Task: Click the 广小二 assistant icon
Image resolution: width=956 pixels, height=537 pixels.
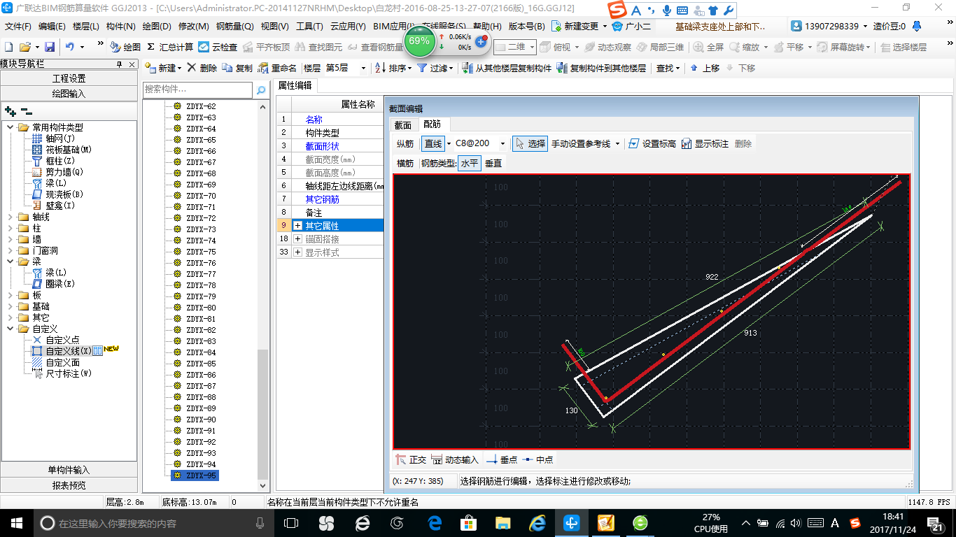Action: 617,26
